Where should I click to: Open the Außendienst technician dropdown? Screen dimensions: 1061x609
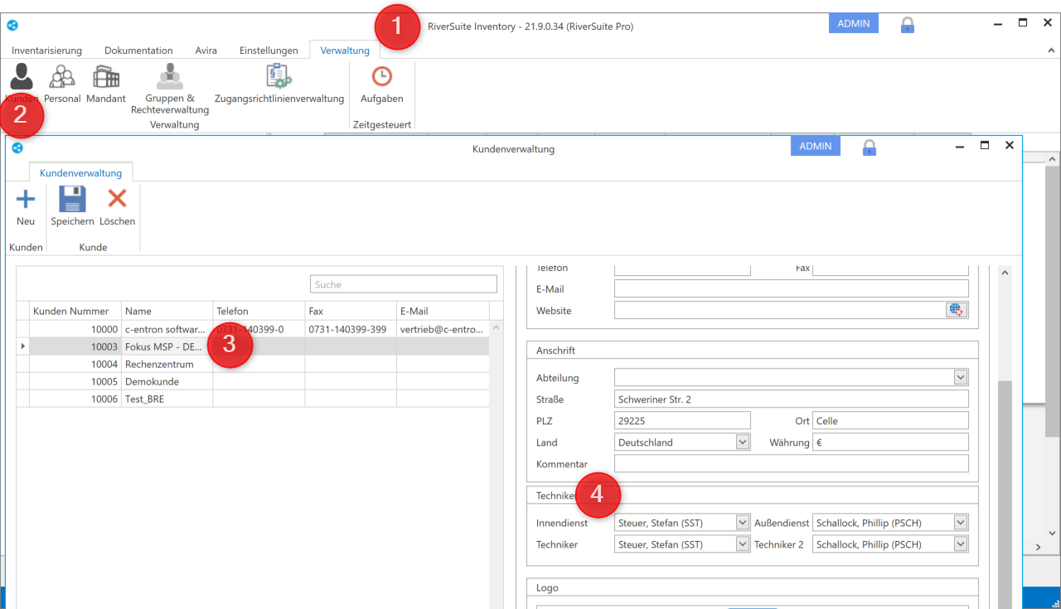[961, 523]
